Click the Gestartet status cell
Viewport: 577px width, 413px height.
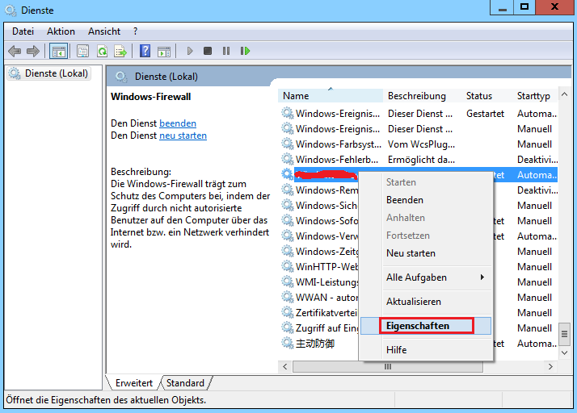(485, 114)
